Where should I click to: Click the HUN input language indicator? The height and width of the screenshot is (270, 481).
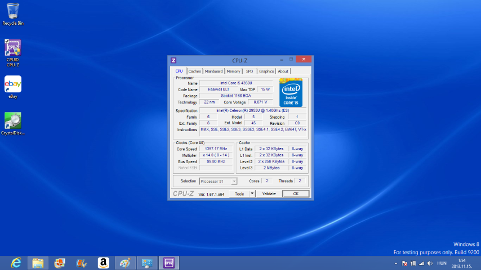(442, 263)
